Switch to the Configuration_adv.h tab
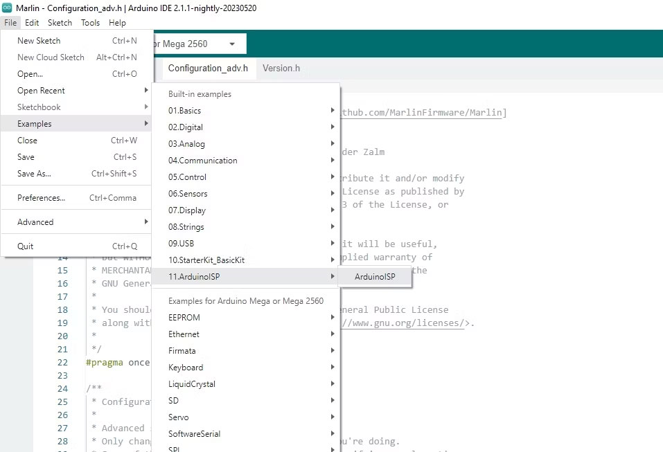 [208, 68]
